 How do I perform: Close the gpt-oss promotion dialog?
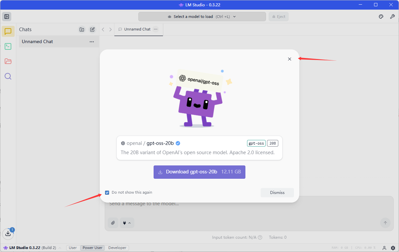click(x=290, y=59)
